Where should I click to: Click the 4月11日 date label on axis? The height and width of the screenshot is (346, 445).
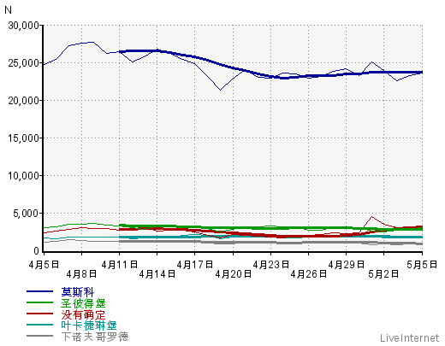120,265
